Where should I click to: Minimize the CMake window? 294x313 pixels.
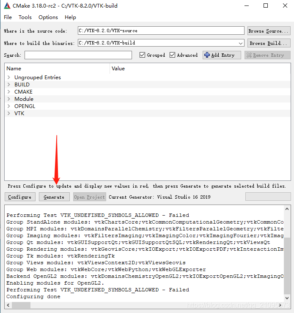point(247,6)
